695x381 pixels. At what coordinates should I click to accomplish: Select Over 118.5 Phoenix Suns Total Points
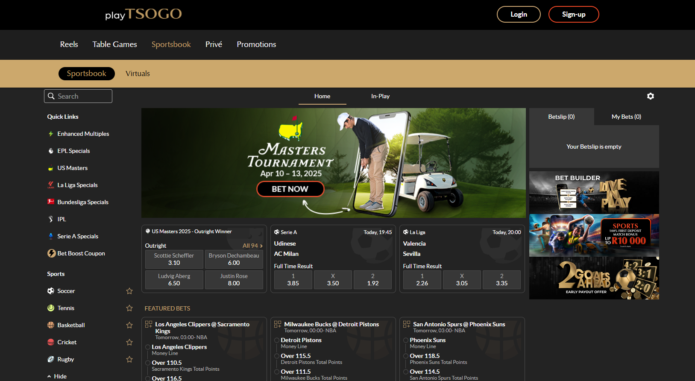point(406,356)
